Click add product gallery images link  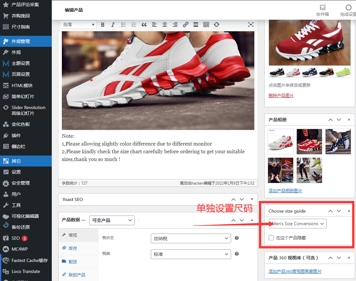click(x=285, y=191)
